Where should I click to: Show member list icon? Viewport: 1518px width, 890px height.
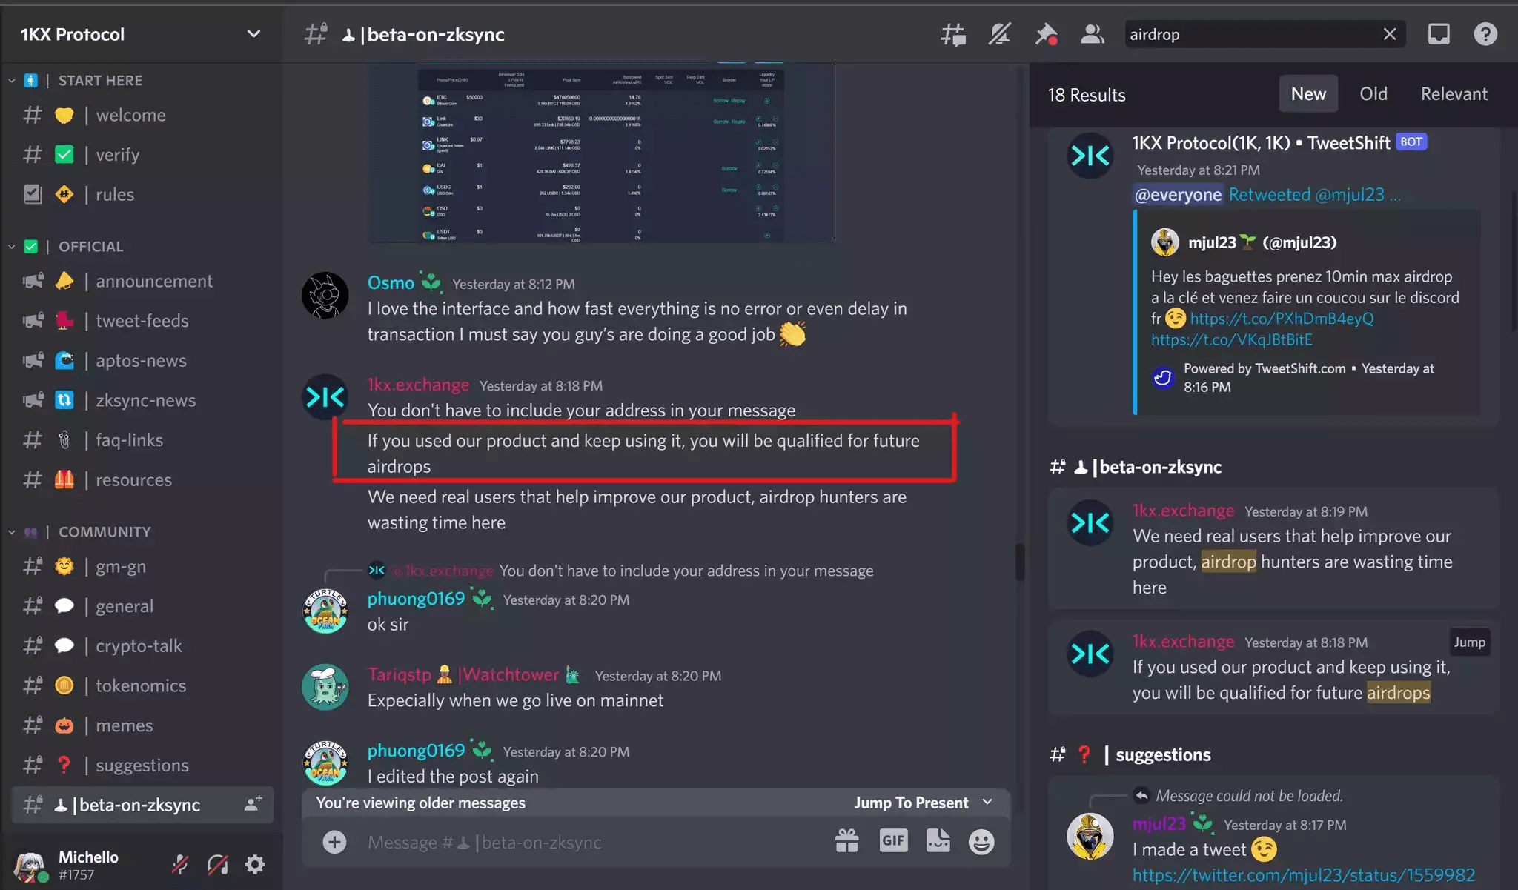(x=1093, y=34)
